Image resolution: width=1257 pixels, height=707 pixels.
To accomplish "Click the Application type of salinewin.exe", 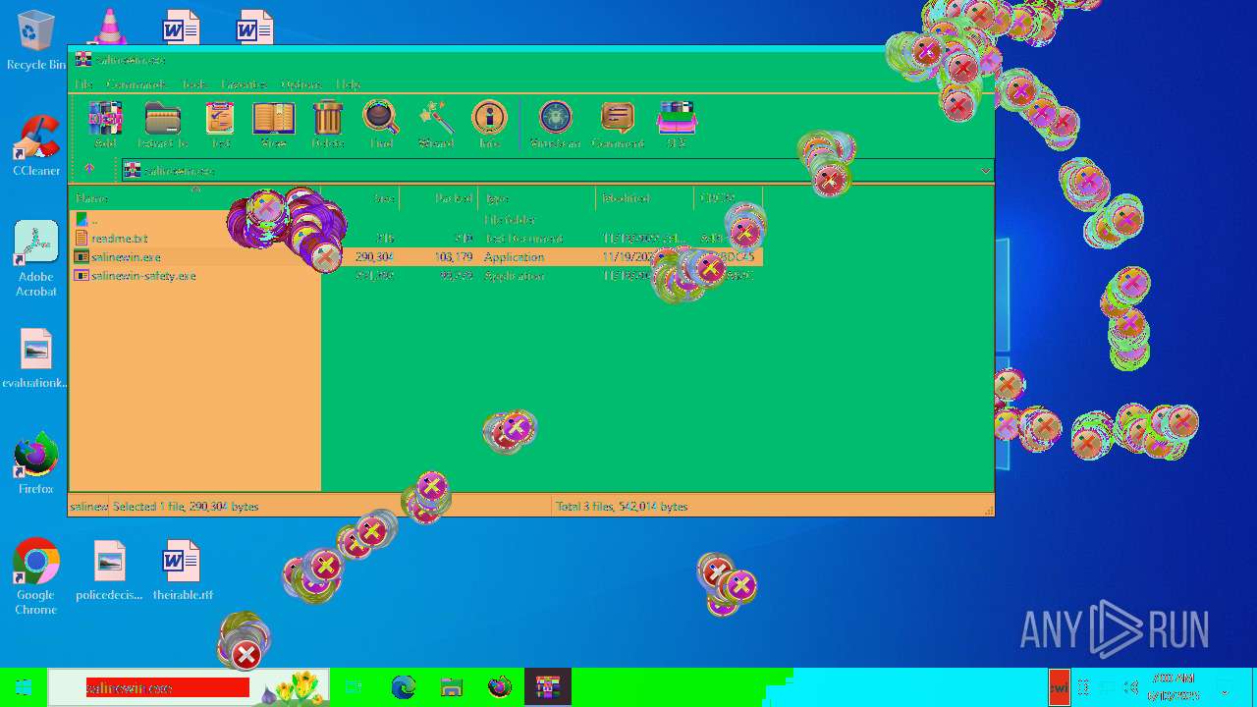I will click(514, 256).
